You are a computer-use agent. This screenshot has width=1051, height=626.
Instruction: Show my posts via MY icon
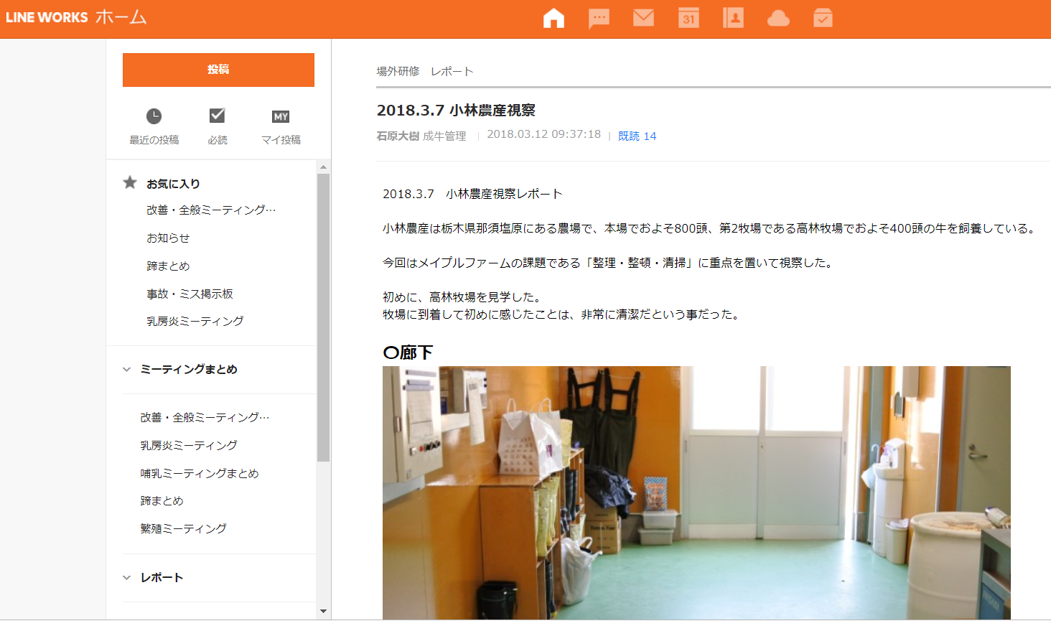tap(281, 116)
